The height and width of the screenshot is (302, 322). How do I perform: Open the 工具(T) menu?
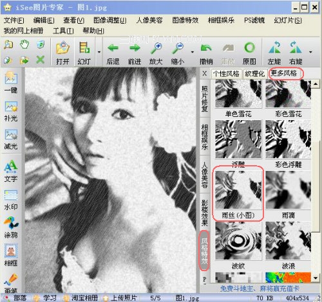[x=63, y=31]
